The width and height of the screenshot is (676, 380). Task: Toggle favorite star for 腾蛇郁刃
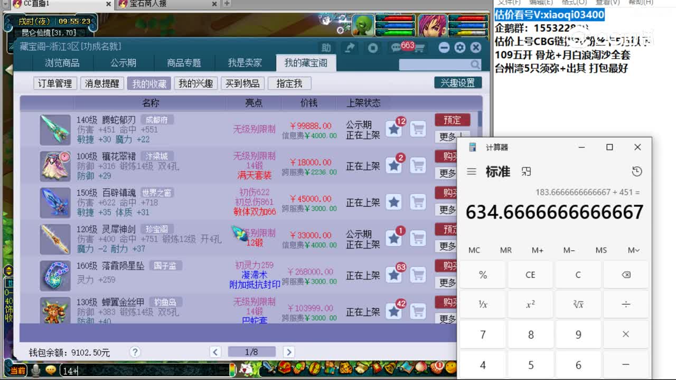click(x=394, y=129)
